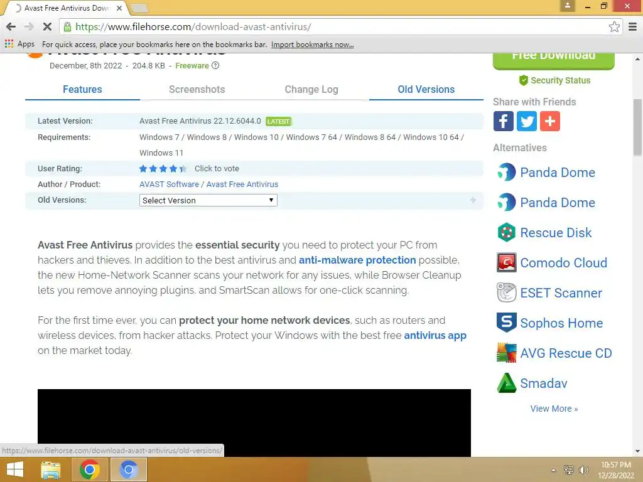
Task: Bookmark this page with the star
Action: click(x=614, y=27)
